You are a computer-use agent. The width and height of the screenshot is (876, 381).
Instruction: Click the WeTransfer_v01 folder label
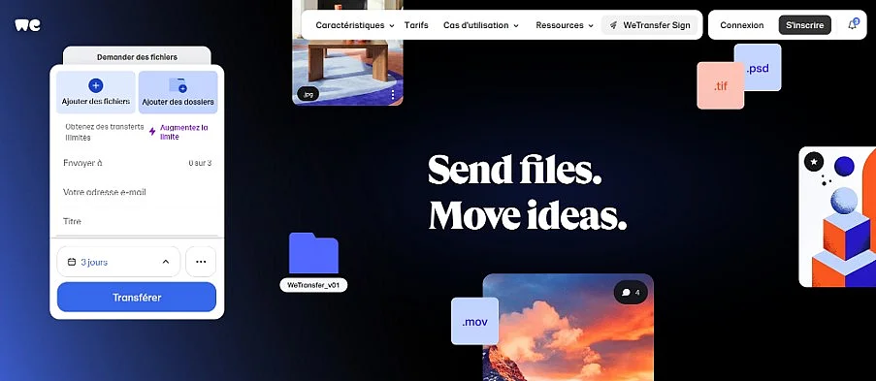coord(313,285)
